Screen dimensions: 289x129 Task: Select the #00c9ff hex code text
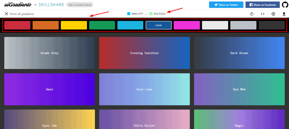137,14
